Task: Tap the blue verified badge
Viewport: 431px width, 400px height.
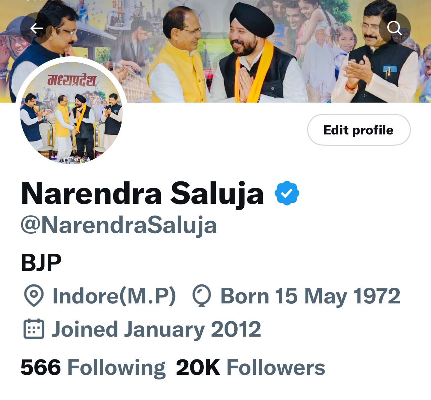Action: click(x=287, y=193)
